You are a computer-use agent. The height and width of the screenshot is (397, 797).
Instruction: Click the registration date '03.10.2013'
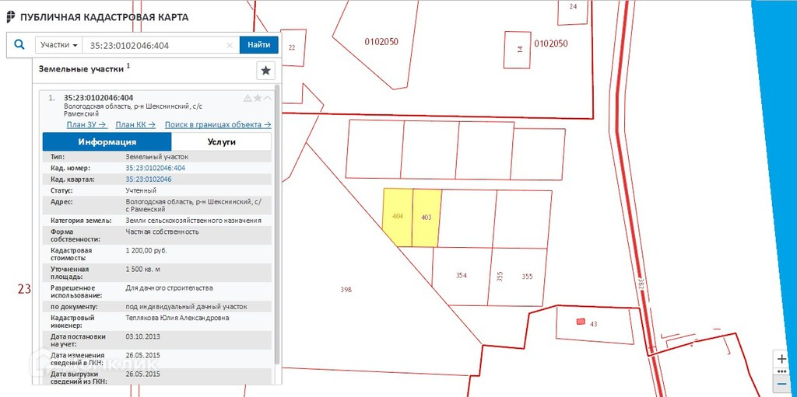point(142,336)
